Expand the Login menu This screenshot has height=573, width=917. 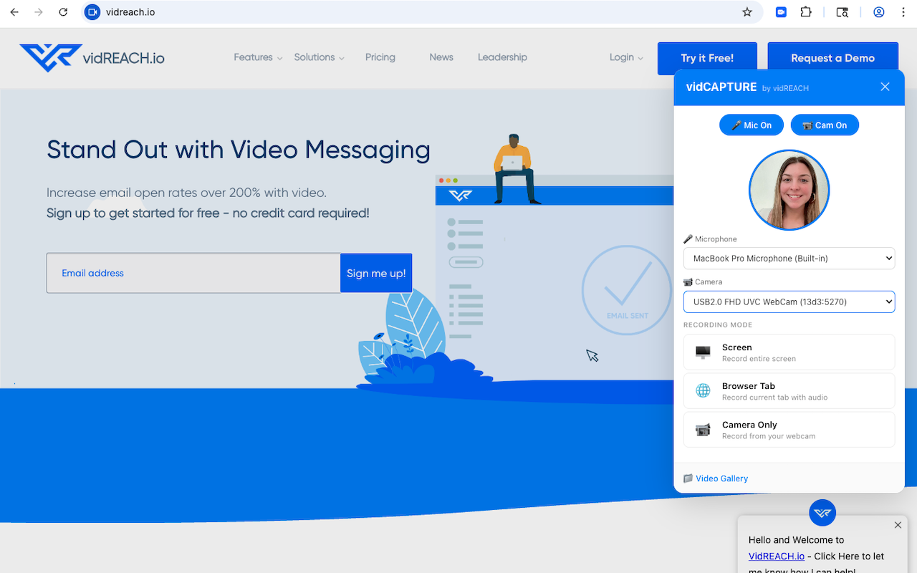pyautogui.click(x=626, y=57)
